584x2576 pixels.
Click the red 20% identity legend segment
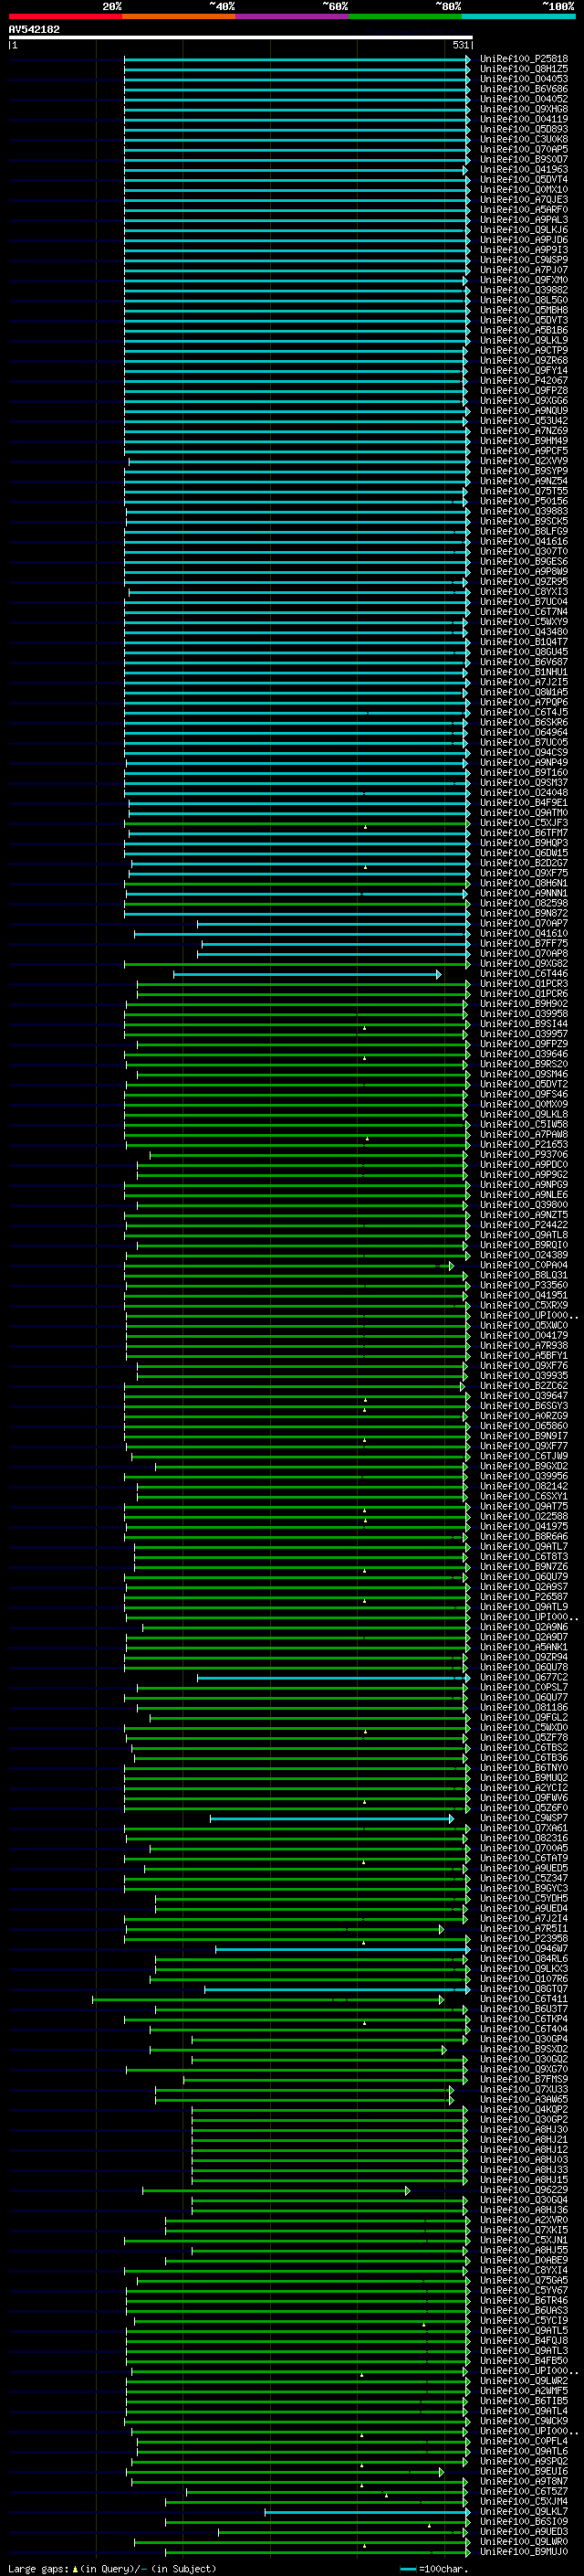pyautogui.click(x=65, y=16)
